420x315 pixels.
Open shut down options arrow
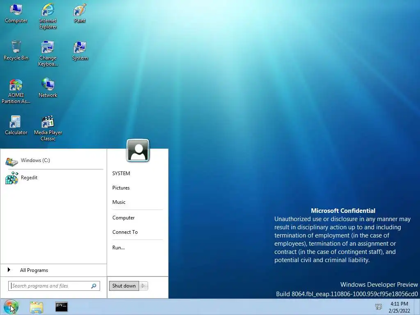pos(143,286)
